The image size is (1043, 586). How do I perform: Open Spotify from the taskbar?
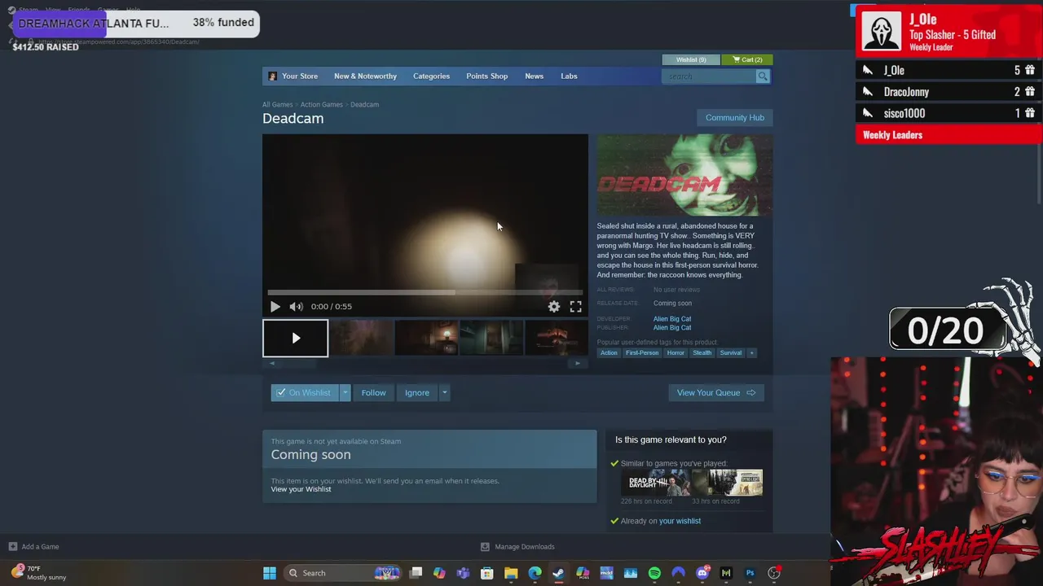pyautogui.click(x=654, y=573)
